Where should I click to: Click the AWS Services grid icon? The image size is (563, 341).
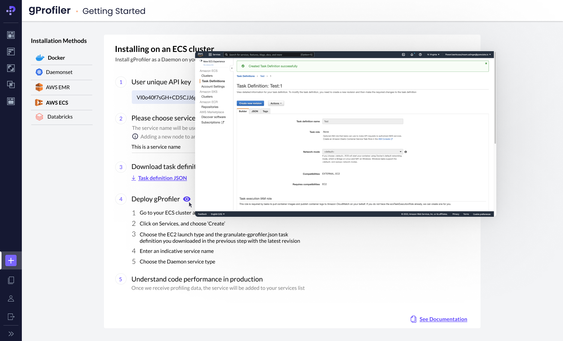coord(210,55)
